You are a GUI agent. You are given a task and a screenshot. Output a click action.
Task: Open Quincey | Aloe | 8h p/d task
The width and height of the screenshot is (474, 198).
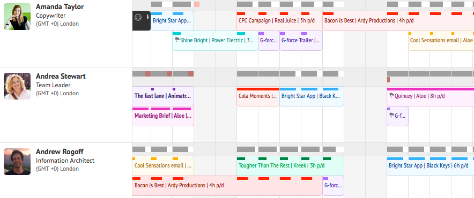click(431, 96)
